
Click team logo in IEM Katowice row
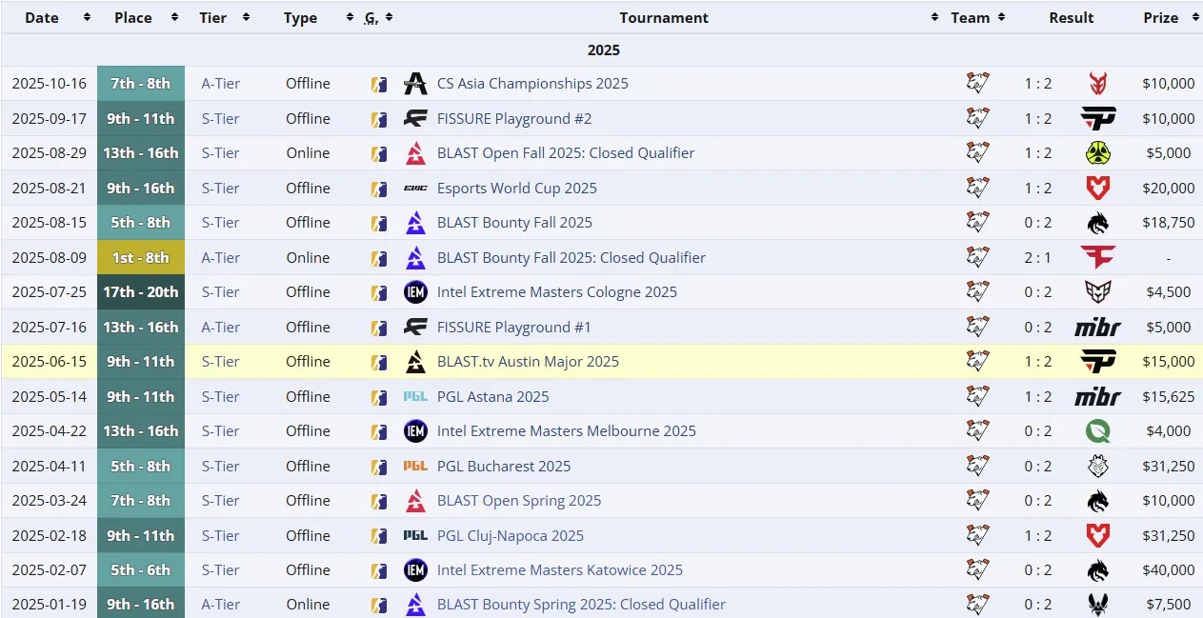point(978,570)
